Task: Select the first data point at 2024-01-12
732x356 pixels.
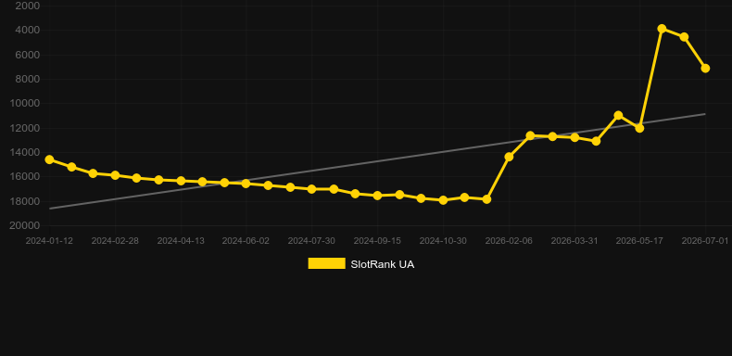Action: pyautogui.click(x=49, y=159)
